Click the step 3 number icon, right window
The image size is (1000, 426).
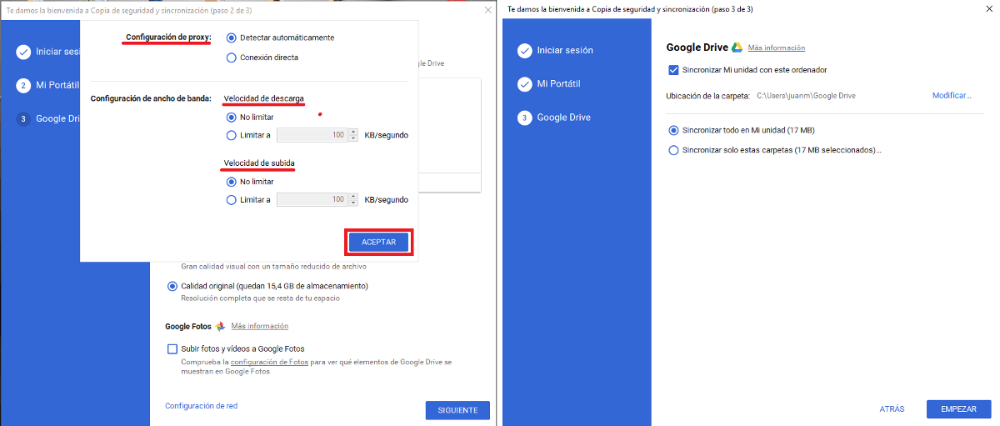[524, 118]
